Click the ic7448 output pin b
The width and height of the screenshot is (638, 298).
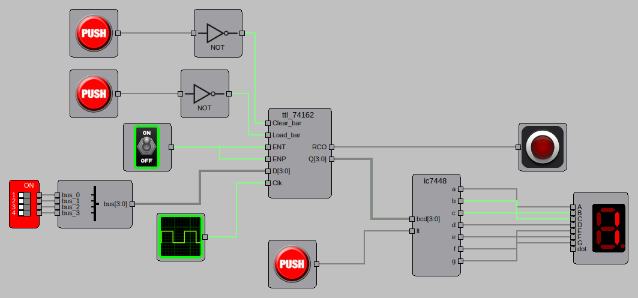click(x=460, y=201)
